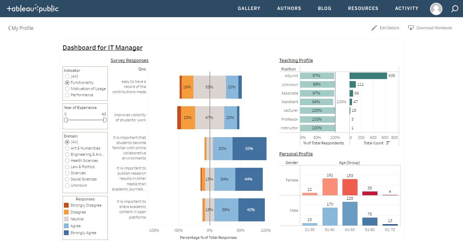Select the Performance indicator radio button
This screenshot has width=463, height=242.
pyautogui.click(x=67, y=95)
